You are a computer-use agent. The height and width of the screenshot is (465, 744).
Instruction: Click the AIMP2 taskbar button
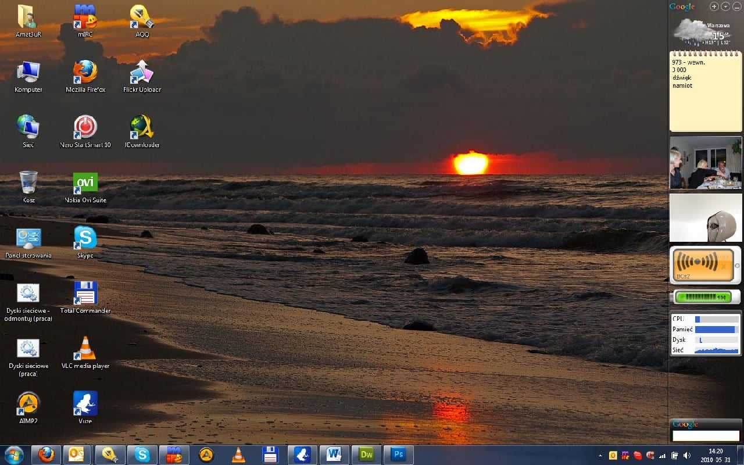[206, 455]
